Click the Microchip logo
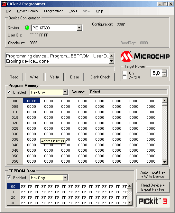The height and width of the screenshot is (213, 175). pos(145,56)
